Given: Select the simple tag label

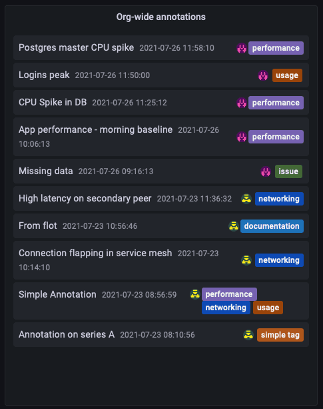Looking at the screenshot, I should tap(280, 335).
